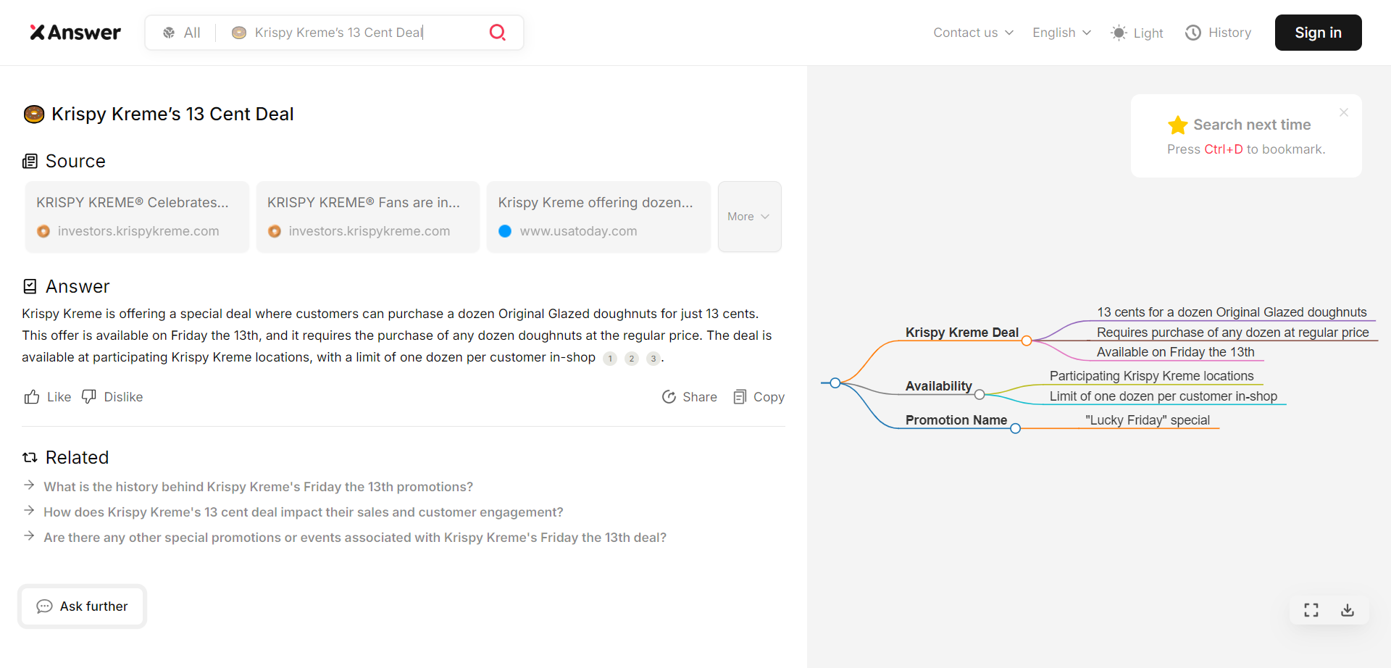Open the Contact us menu

(x=973, y=33)
